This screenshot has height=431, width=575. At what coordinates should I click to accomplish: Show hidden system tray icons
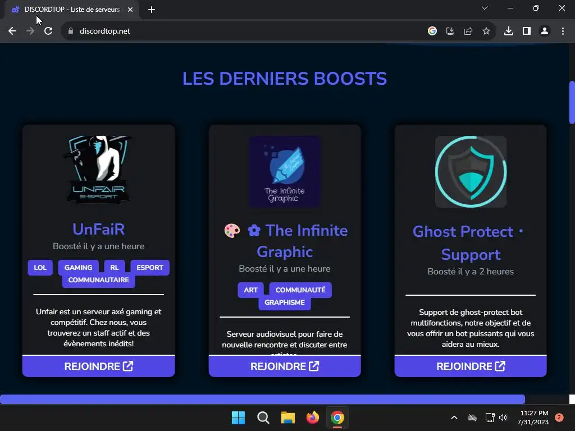pos(454,418)
